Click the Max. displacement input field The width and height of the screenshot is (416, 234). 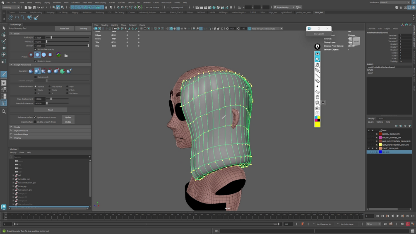point(40,99)
